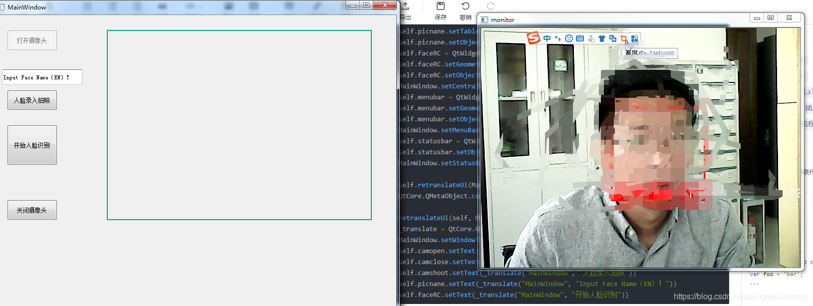The height and width of the screenshot is (306, 813).
Task: Start face recognition with the 开始人脸识别 button
Action: 32,145
